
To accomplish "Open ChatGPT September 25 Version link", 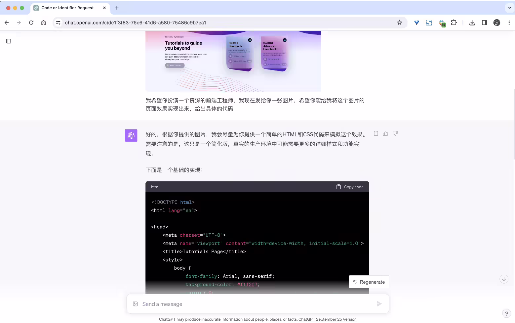I will click(x=327, y=319).
